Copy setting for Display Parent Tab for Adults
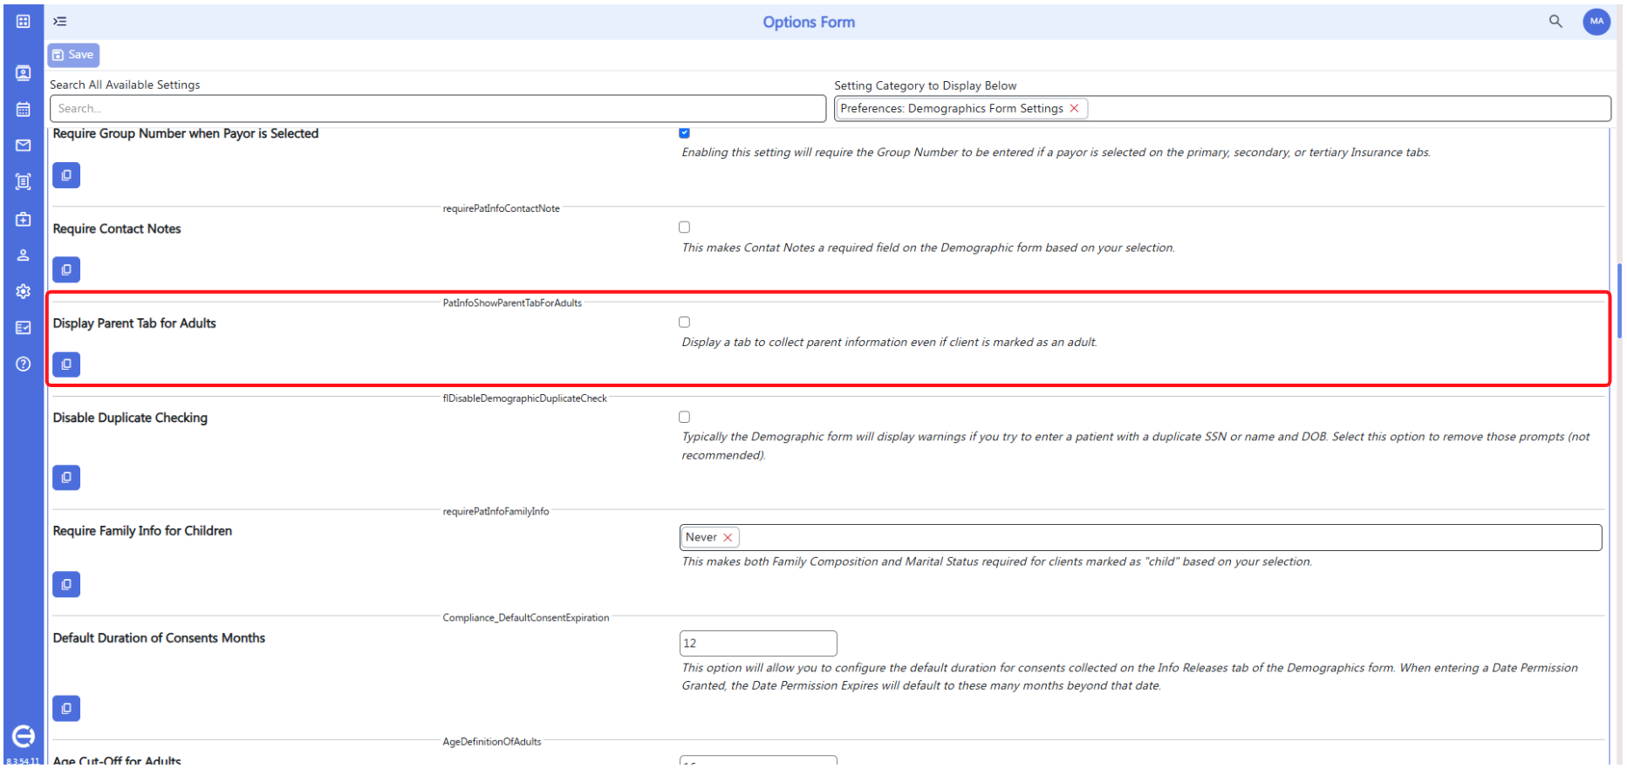Image resolution: width=1627 pixels, height=769 pixels. tap(66, 364)
